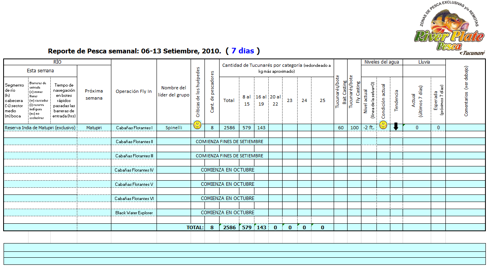
Task: Select the 'Tiempo de navegación' description cell
Action: (64, 100)
